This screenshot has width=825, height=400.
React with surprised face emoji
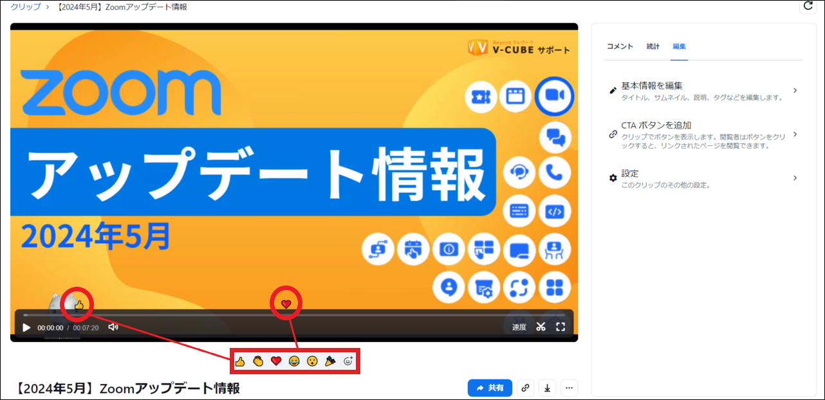[x=312, y=361]
